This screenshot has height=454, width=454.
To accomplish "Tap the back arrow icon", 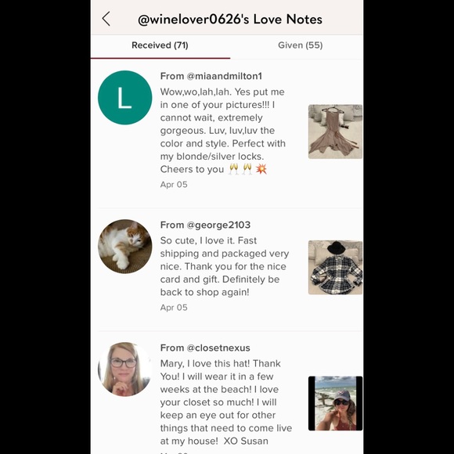I will coord(106,19).
